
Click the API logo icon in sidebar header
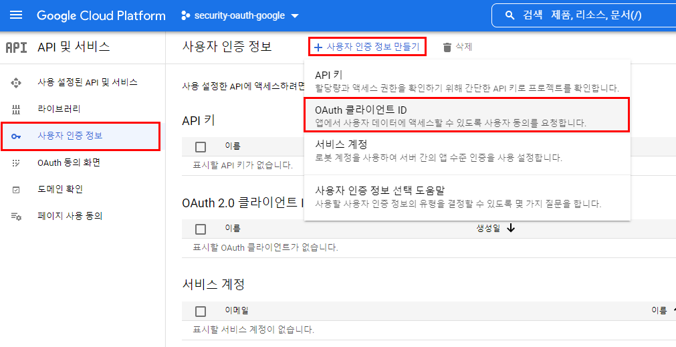pyautogui.click(x=17, y=47)
